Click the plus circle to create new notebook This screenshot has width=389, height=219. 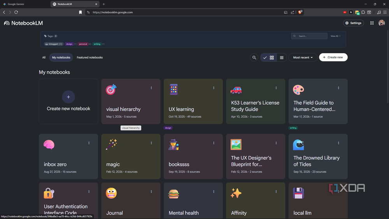coord(68,97)
